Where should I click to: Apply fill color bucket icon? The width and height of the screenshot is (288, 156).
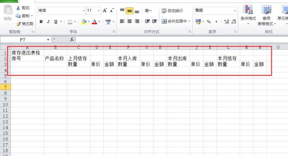tap(84, 22)
